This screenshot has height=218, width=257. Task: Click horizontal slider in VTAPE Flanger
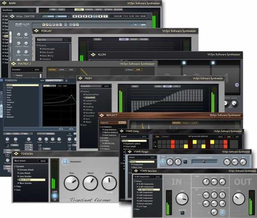(x=204, y=161)
